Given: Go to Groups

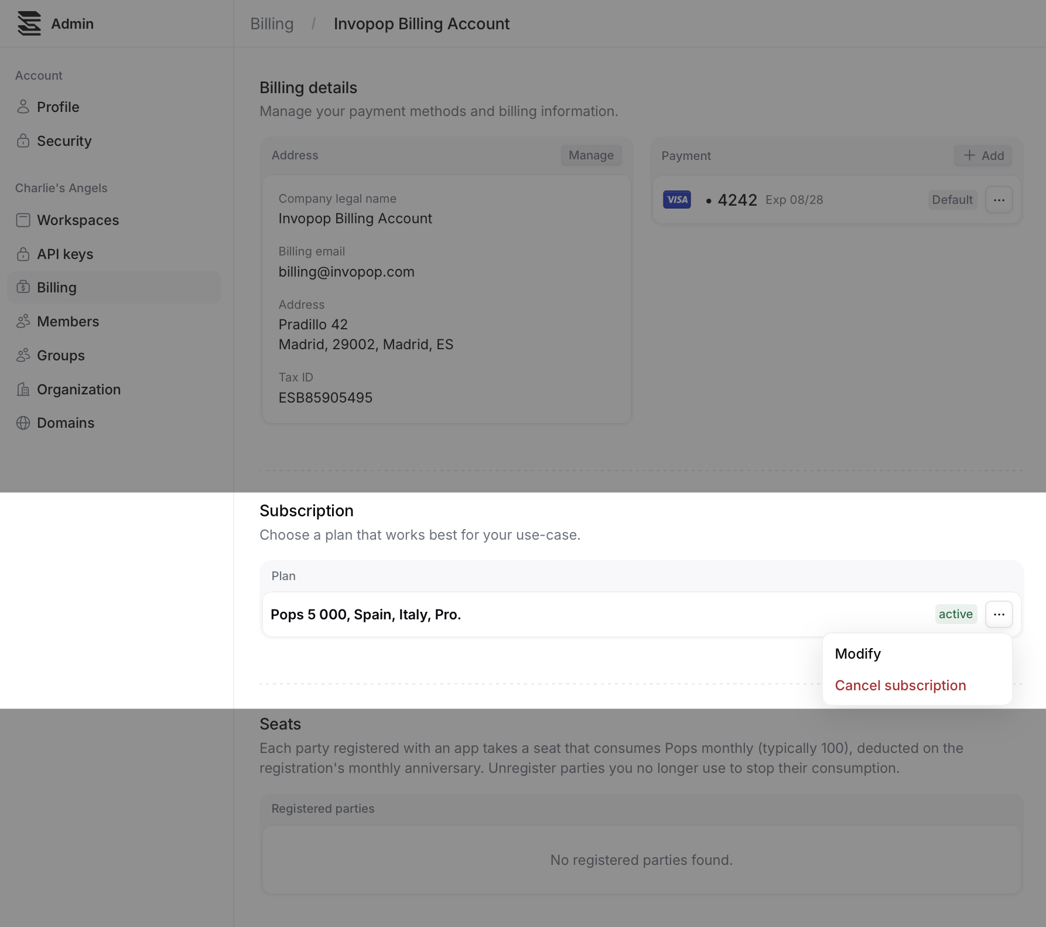Looking at the screenshot, I should tap(114, 355).
